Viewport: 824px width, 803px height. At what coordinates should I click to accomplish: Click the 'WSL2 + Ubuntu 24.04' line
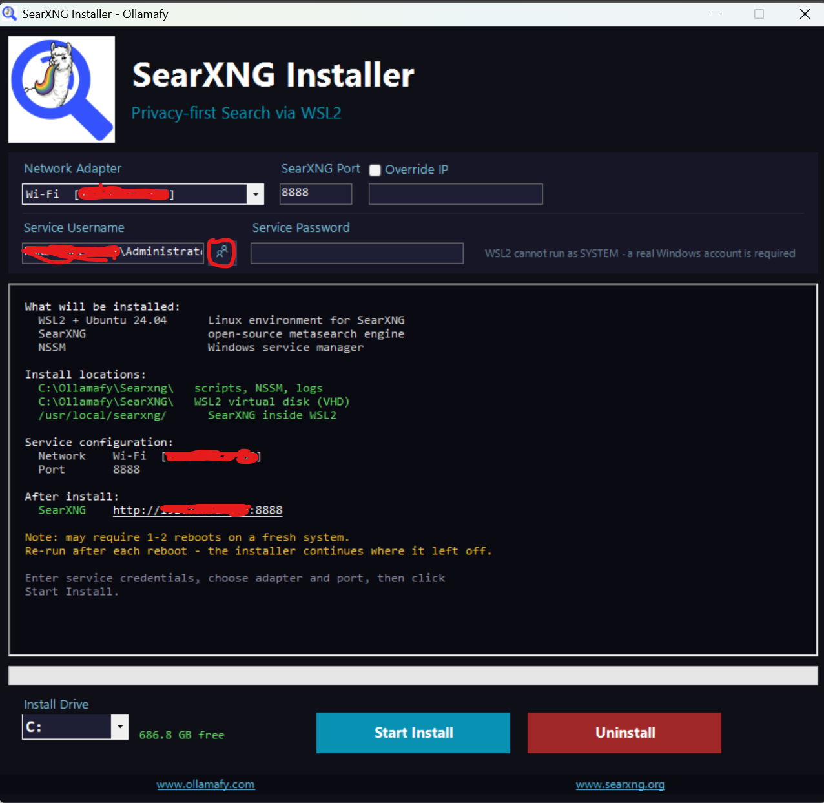pyautogui.click(x=102, y=320)
